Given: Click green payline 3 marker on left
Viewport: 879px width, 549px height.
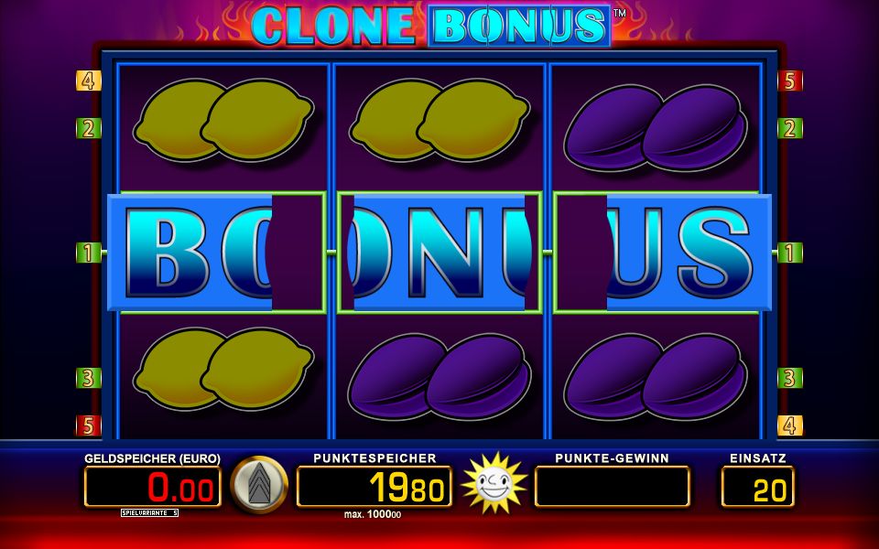Looking at the screenshot, I should (x=89, y=378).
